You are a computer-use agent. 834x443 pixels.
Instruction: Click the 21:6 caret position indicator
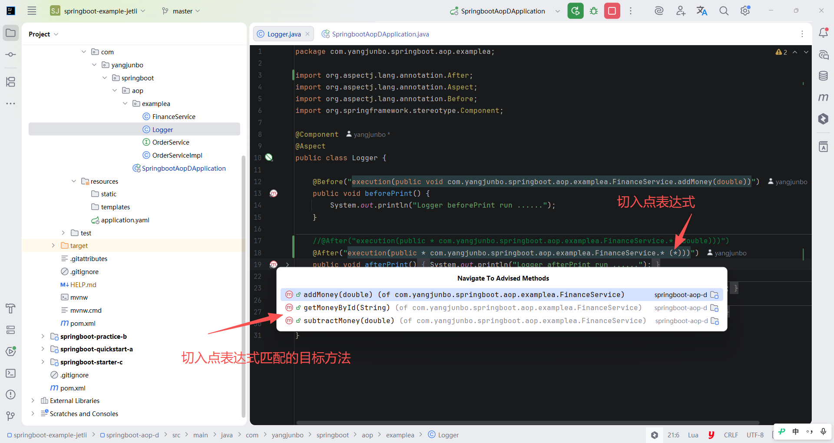click(673, 435)
